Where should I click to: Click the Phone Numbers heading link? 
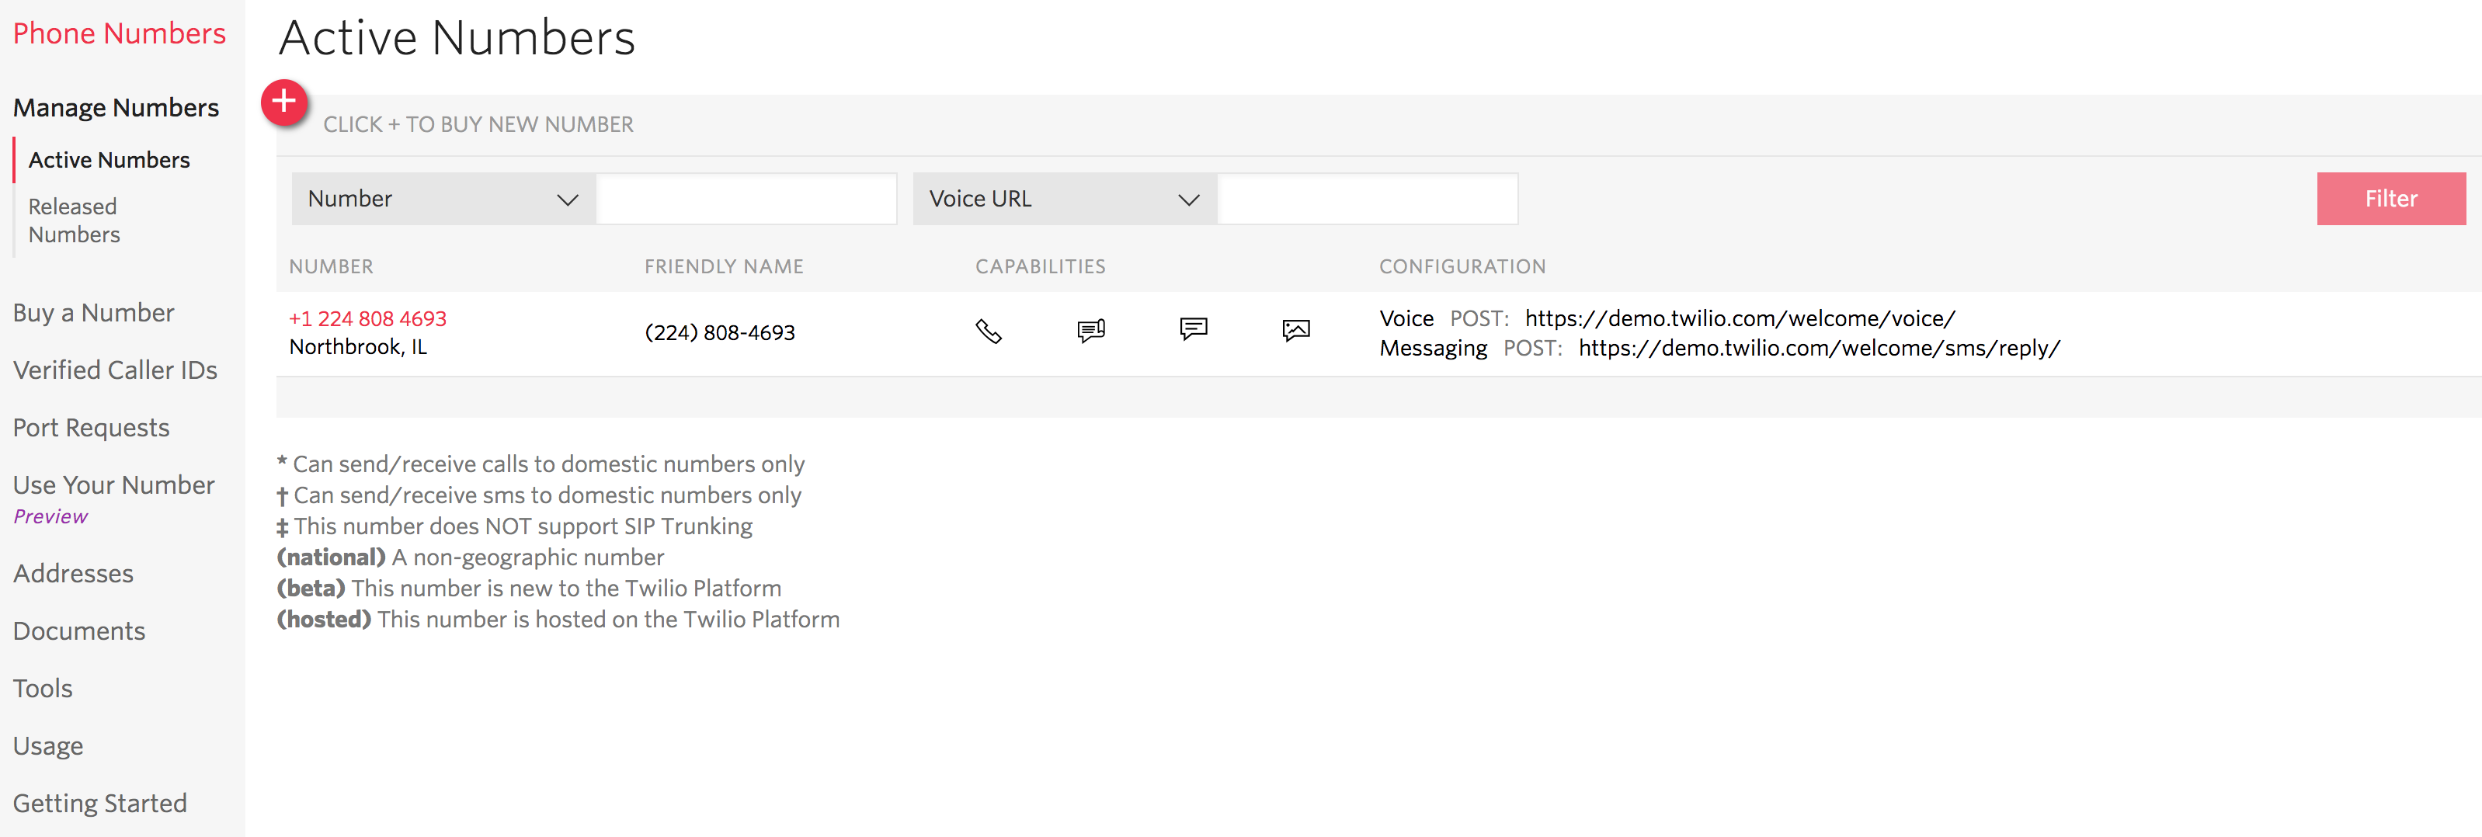tap(120, 33)
